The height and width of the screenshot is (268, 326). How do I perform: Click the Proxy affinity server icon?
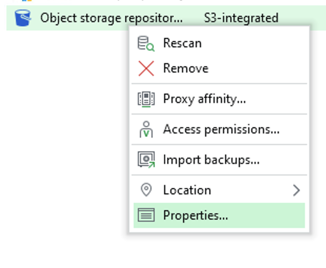point(146,99)
